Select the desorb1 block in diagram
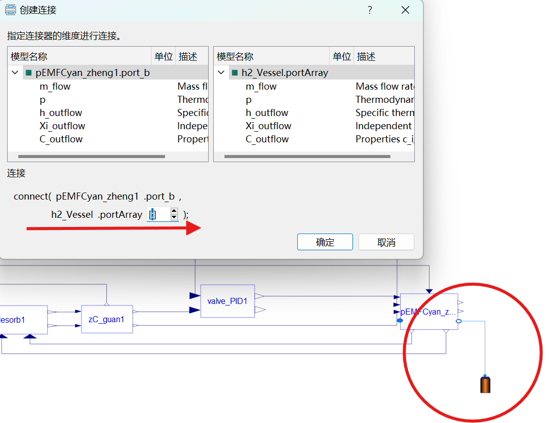 [23, 320]
